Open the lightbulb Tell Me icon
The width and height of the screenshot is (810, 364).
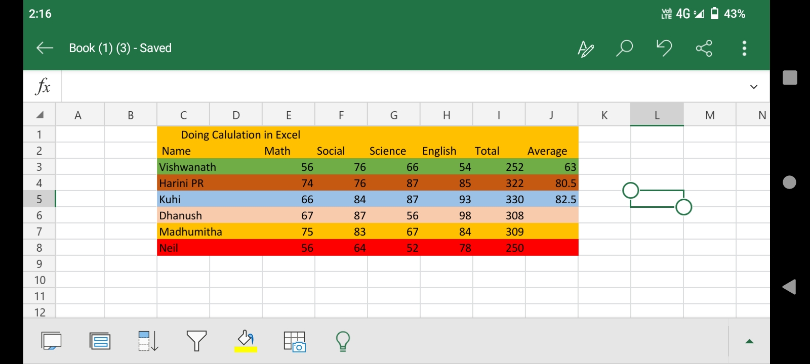343,341
